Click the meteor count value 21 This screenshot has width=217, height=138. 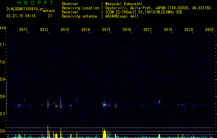pos(50,16)
